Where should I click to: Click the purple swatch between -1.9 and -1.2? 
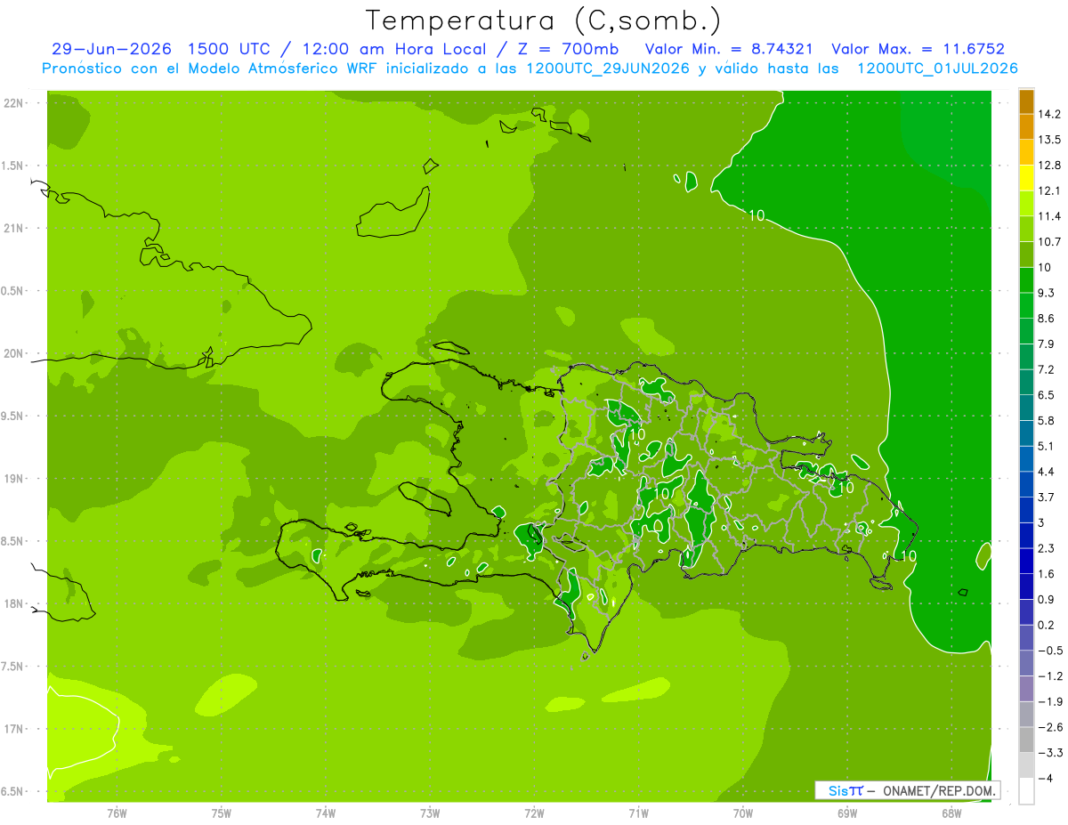[1026, 689]
